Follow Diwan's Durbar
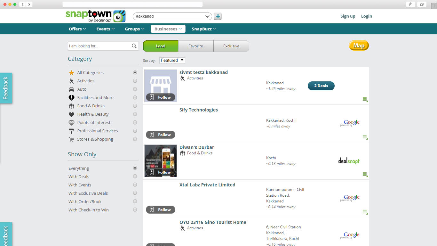The width and height of the screenshot is (437, 246). pyautogui.click(x=161, y=172)
